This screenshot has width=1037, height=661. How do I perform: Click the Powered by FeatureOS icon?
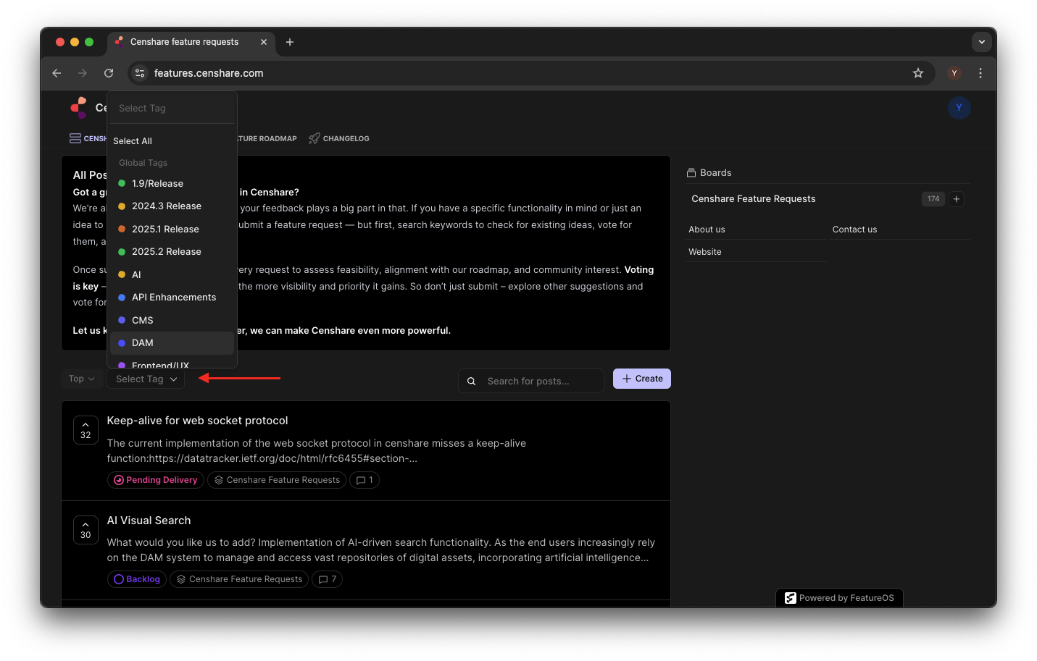[x=790, y=597]
